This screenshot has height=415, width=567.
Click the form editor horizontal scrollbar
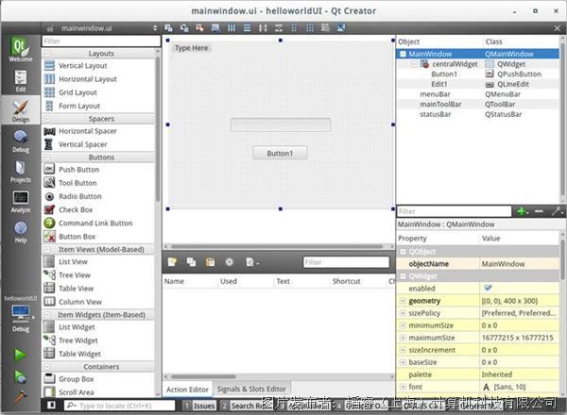(x=279, y=246)
